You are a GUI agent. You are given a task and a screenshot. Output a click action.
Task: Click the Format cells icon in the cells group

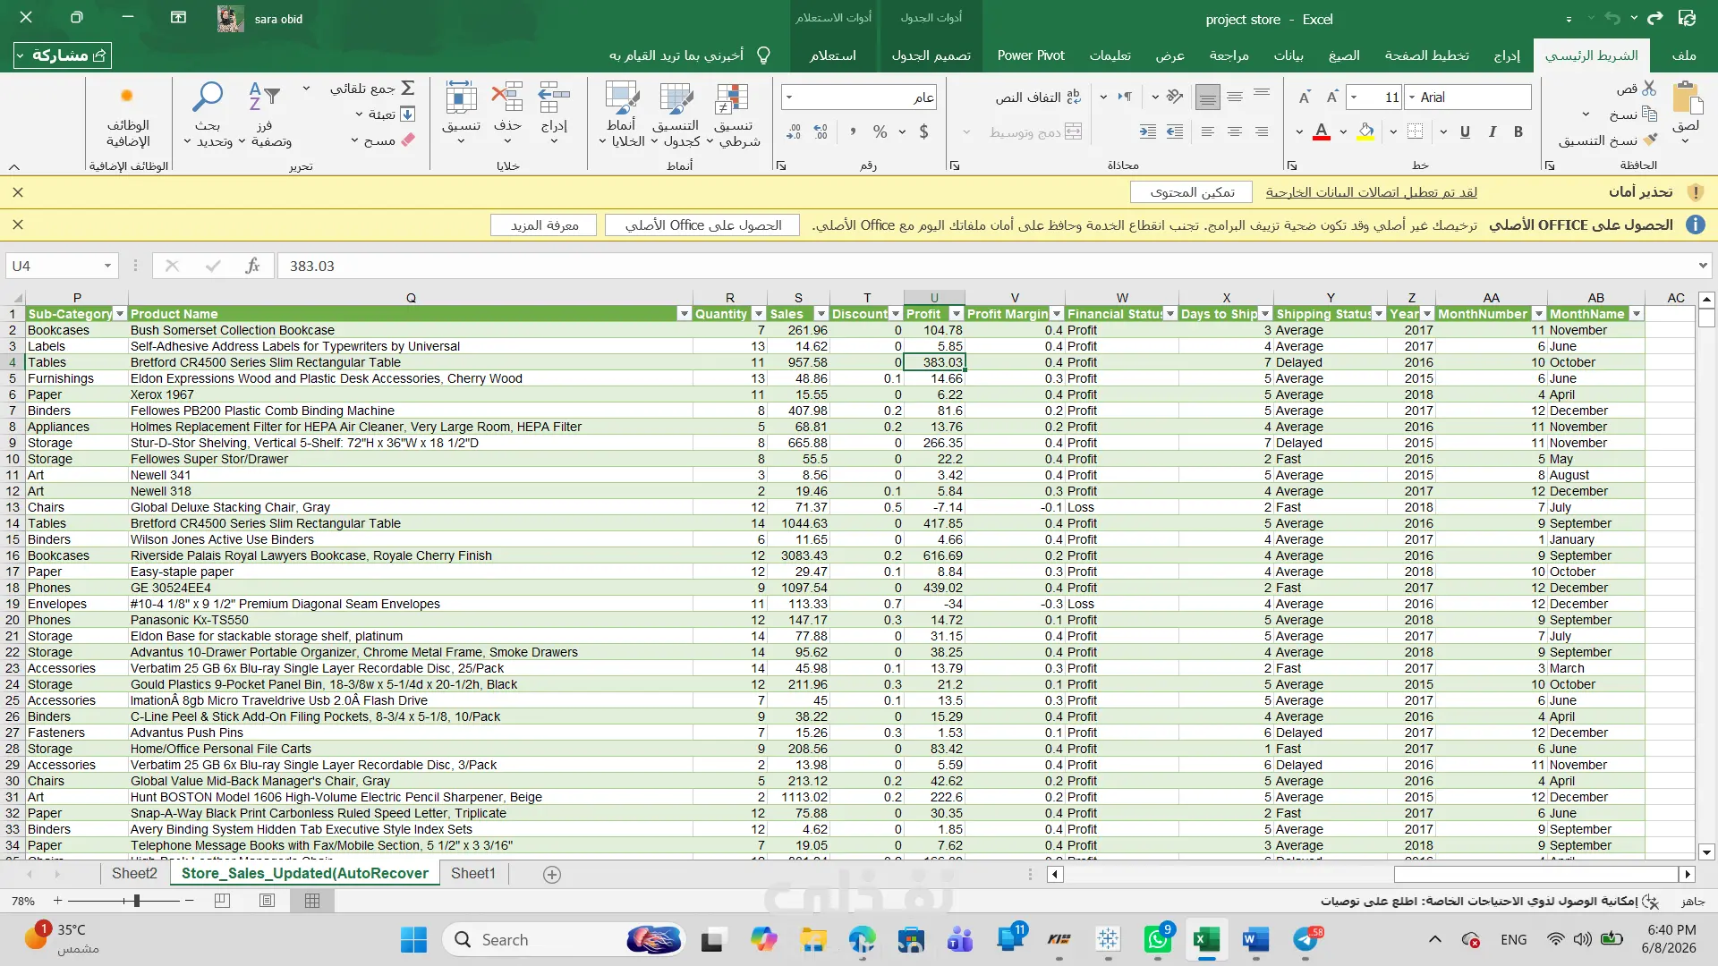[461, 97]
